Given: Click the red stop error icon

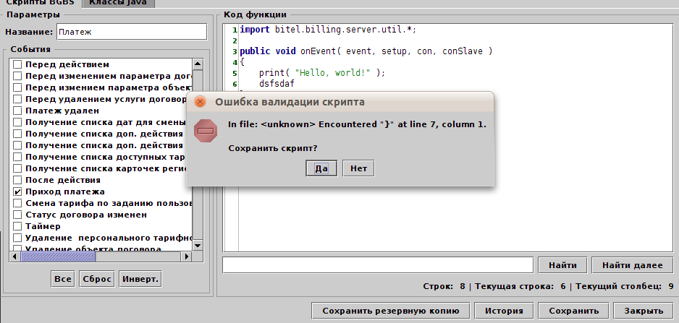Looking at the screenshot, I should (206, 131).
